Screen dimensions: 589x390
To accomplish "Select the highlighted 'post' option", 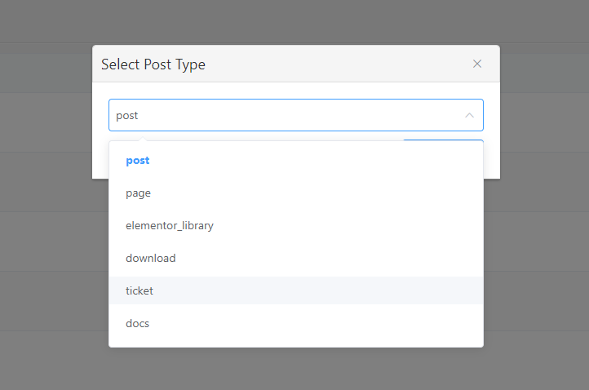I will click(138, 161).
